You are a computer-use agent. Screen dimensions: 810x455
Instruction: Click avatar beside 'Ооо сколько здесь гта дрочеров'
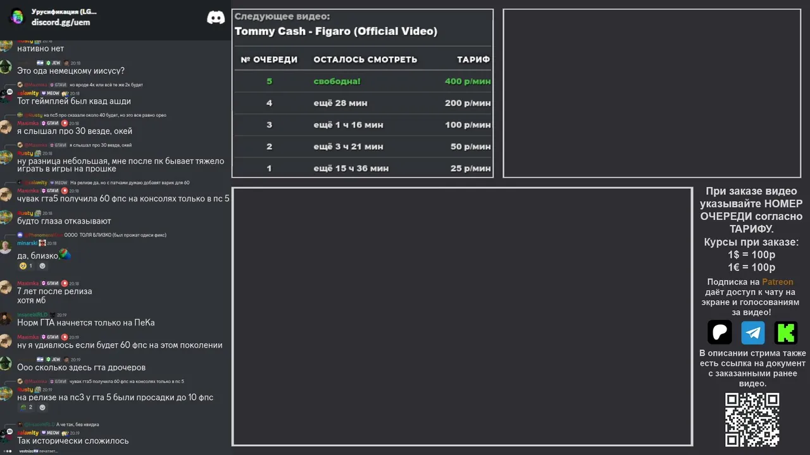[x=6, y=363]
